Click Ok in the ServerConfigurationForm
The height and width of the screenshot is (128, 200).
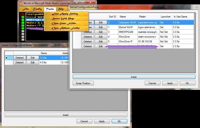click(187, 83)
